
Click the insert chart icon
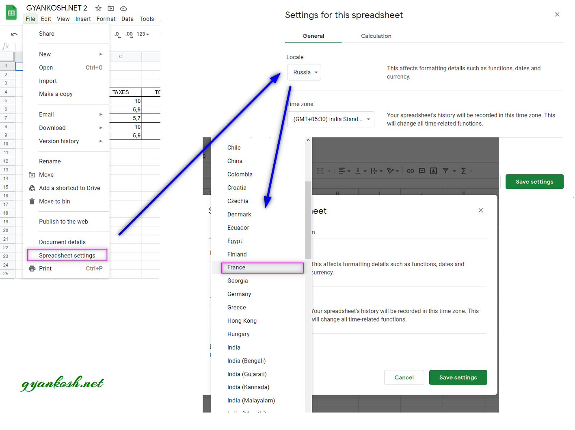click(434, 171)
